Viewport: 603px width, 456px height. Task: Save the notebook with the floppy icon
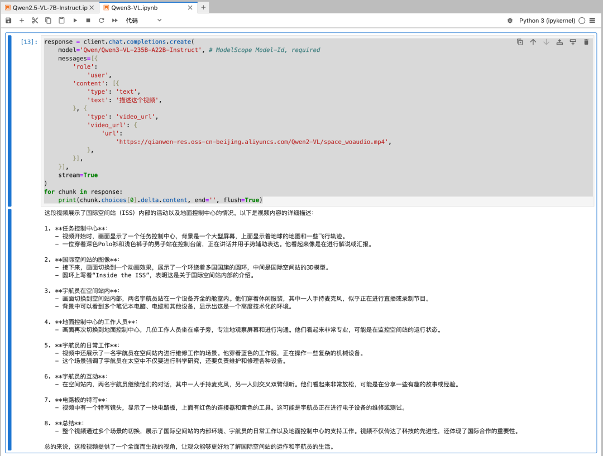point(8,21)
